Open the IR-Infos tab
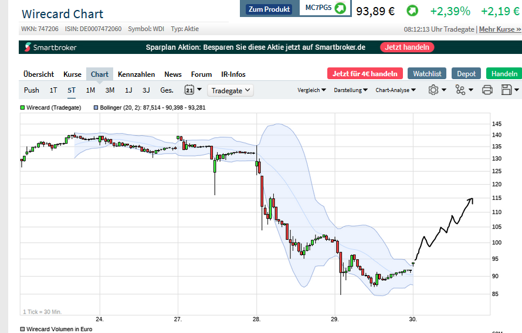Viewport: 522px width, 333px height. pyautogui.click(x=233, y=74)
